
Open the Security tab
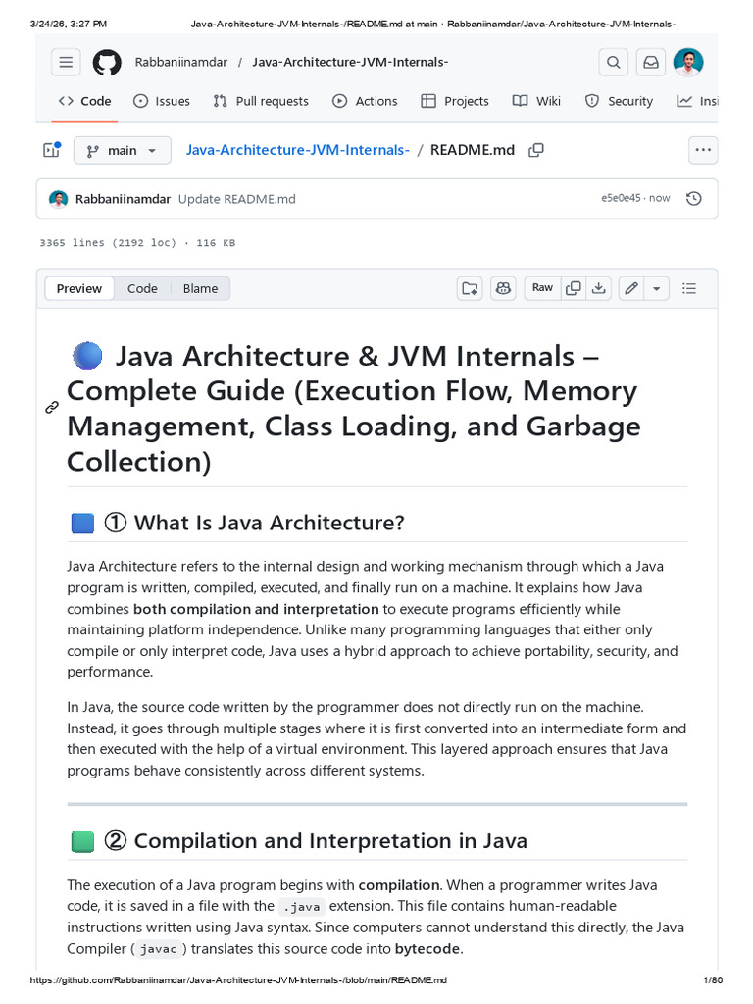(x=620, y=101)
